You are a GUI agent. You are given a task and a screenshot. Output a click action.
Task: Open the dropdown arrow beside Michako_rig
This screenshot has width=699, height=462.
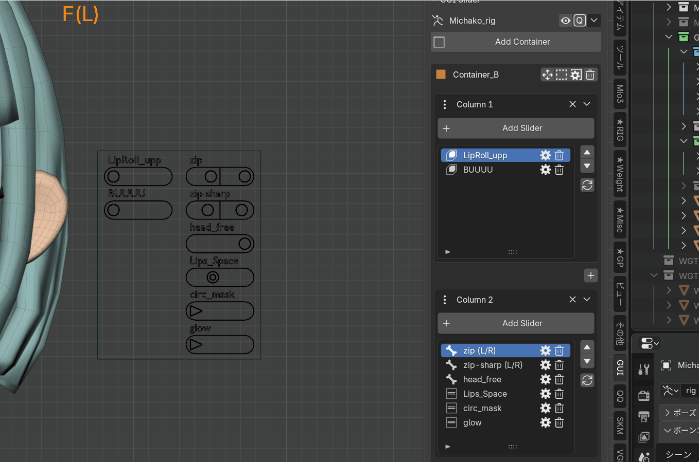[x=594, y=21]
